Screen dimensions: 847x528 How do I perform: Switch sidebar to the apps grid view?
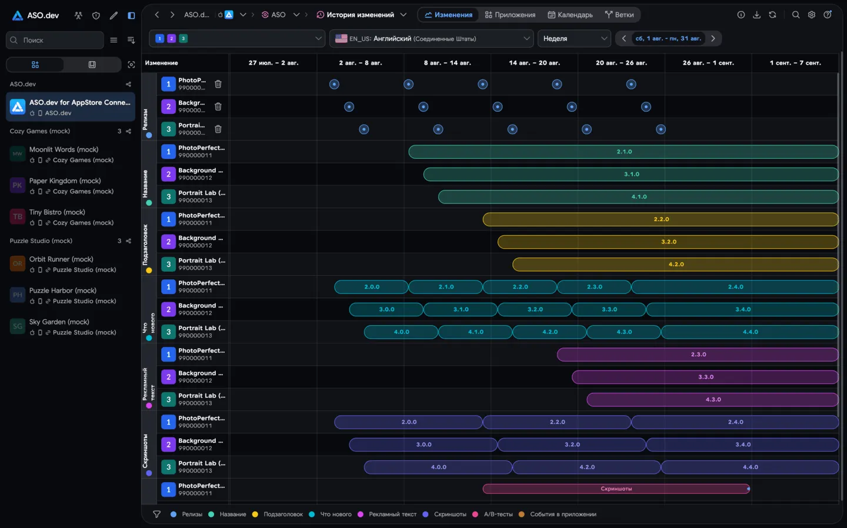click(35, 65)
